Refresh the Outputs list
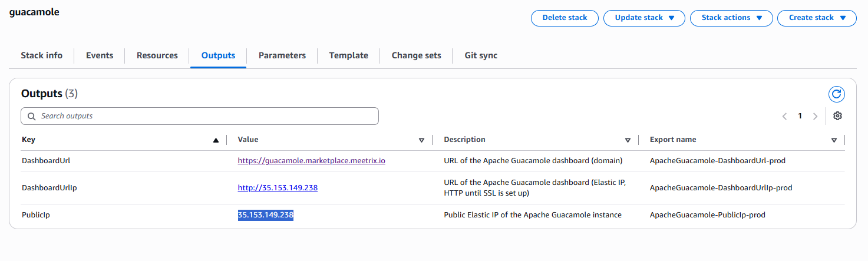 click(x=836, y=94)
